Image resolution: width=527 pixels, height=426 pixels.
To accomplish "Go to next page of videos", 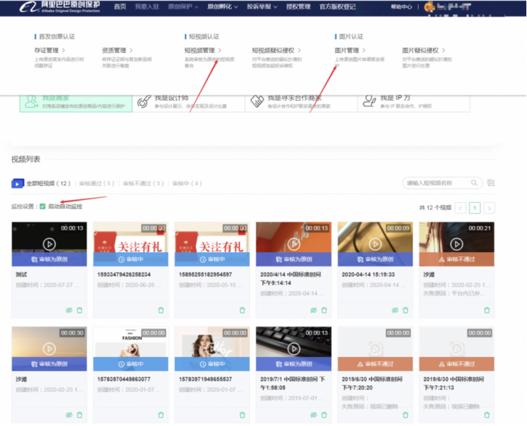I will pyautogui.click(x=489, y=208).
